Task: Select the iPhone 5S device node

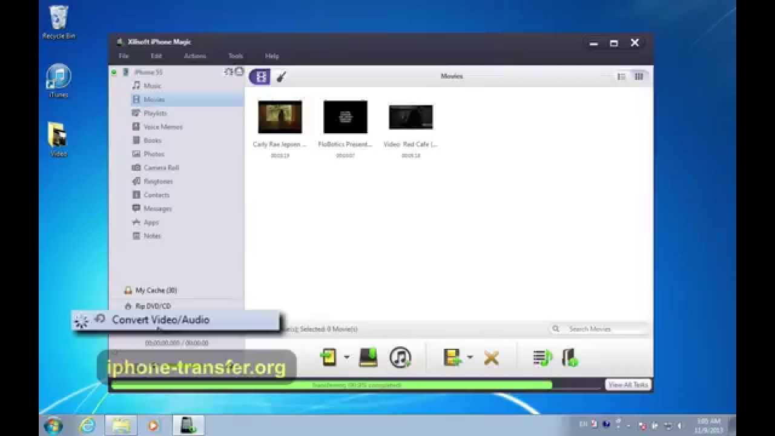Action: [148, 72]
